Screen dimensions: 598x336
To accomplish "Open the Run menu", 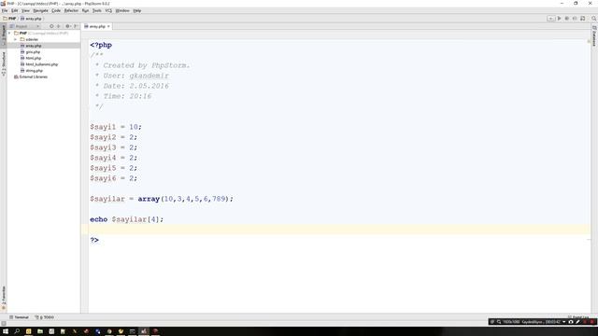I will click(85, 10).
